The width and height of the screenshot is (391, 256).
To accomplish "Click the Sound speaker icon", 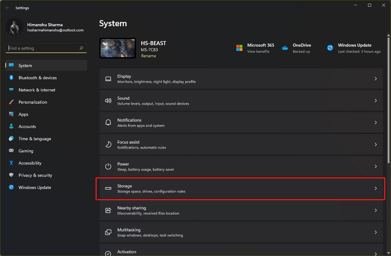I will click(x=108, y=101).
